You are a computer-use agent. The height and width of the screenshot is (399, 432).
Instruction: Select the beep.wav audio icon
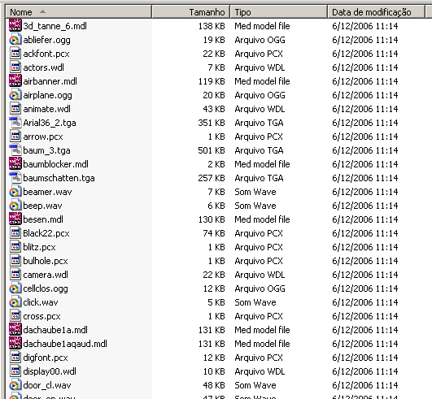coord(15,206)
